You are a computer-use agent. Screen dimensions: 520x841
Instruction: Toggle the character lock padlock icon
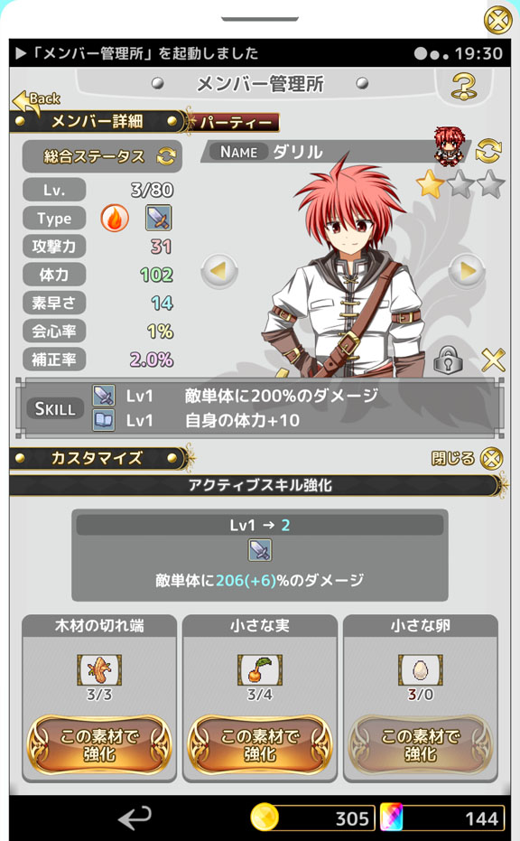pyautogui.click(x=448, y=360)
